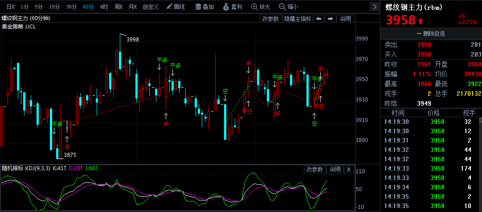
Task: Select the 60分 timeframe
Action: tap(88, 6)
